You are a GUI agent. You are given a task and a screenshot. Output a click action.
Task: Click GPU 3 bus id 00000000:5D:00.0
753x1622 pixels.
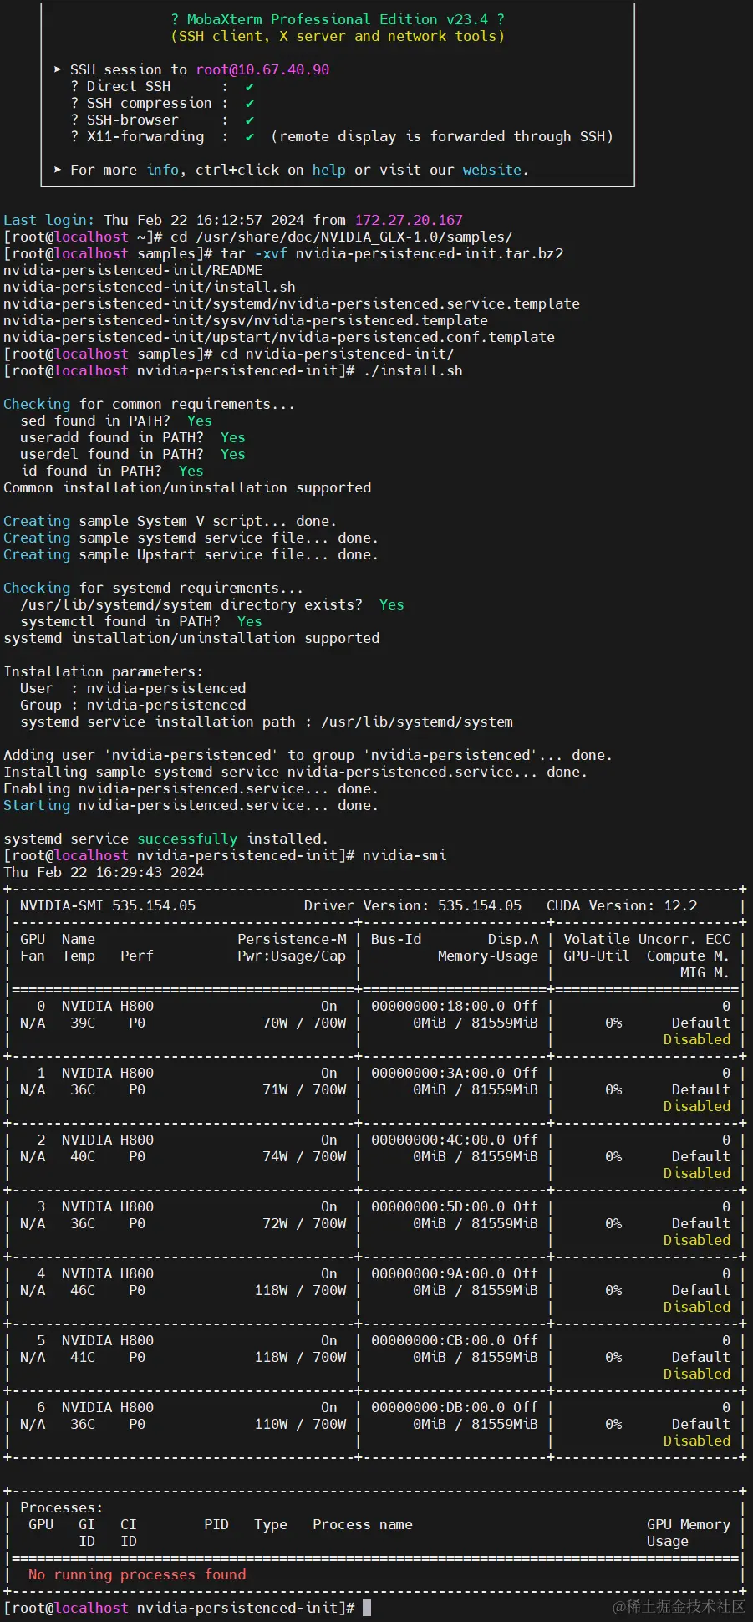[x=438, y=1206]
